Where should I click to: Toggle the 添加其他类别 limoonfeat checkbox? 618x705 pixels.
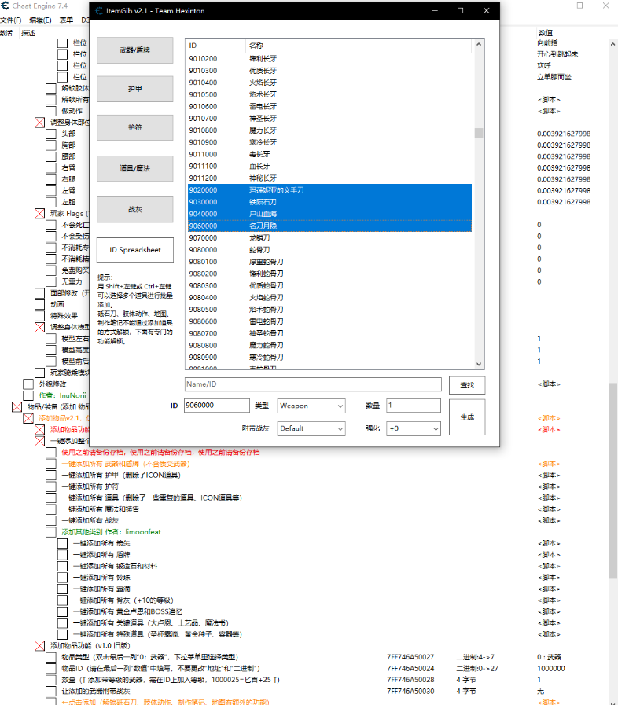tap(51, 532)
